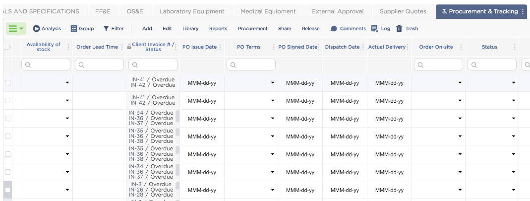
Task: Check the first row's checkbox
Action: (7, 83)
